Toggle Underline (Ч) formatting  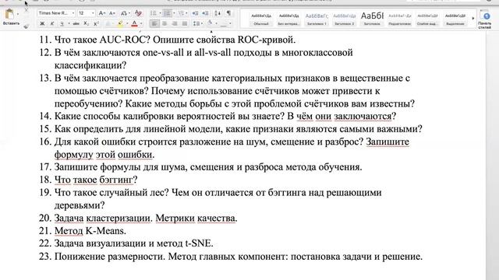pyautogui.click(x=62, y=24)
